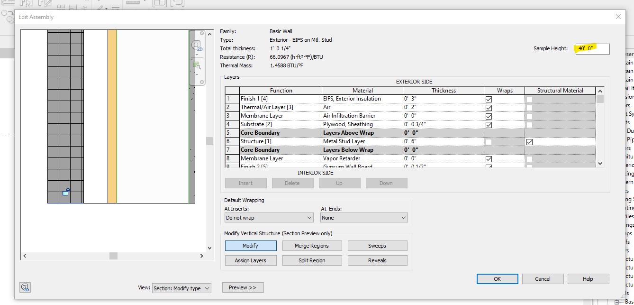The image size is (634, 305).
Task: Click the Material column header
Action: [x=362, y=91]
